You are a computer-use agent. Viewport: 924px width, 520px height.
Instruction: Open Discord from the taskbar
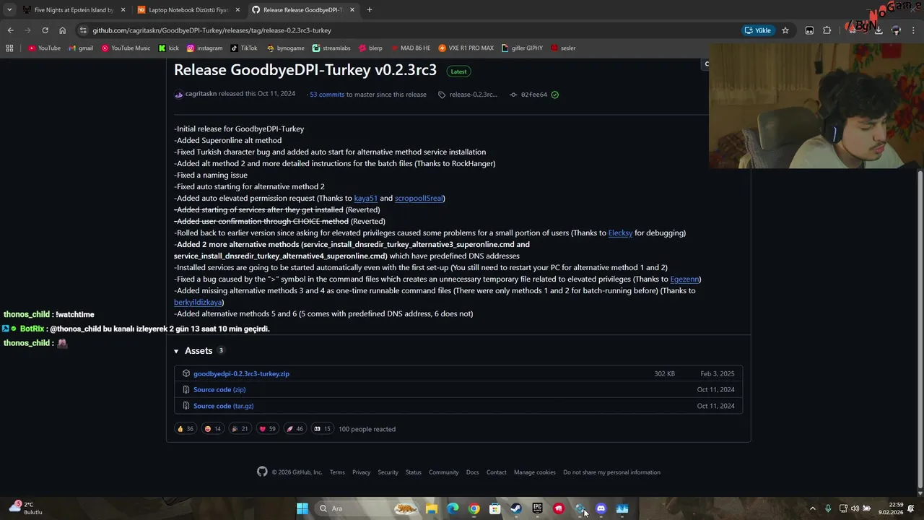tap(601, 508)
